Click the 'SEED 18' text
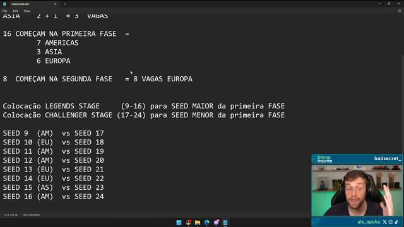404x227 pixels. [x=89, y=142]
